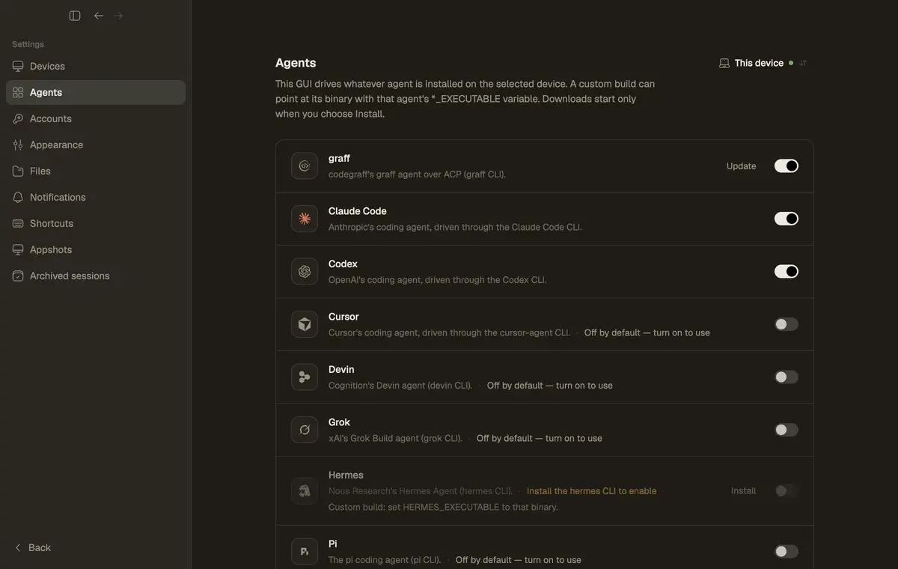
Task: Click the Devices monitor icon
Action: [18, 66]
